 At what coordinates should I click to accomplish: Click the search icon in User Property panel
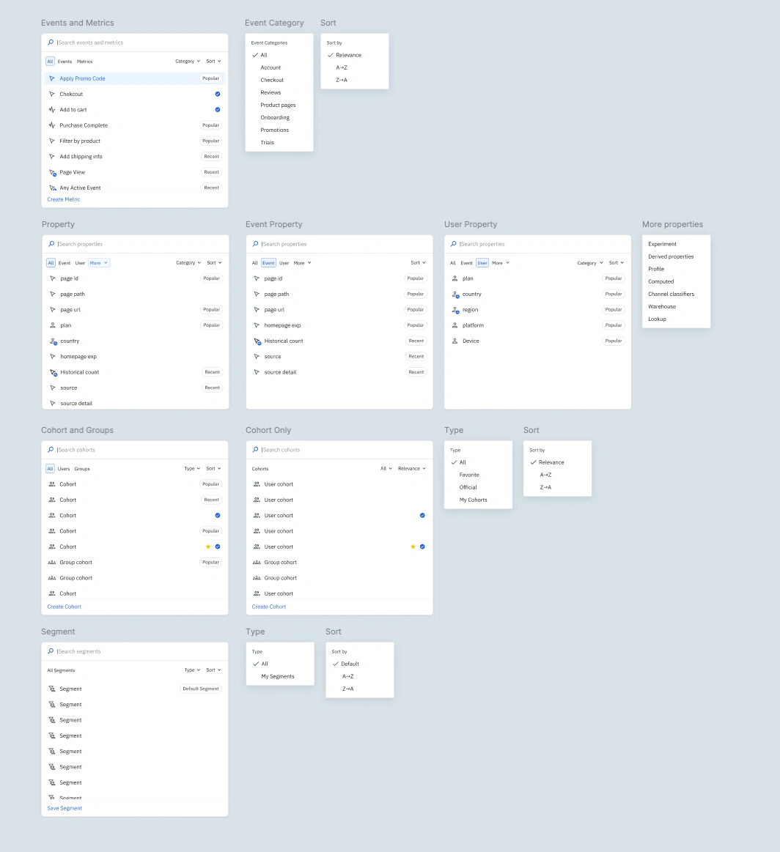[x=453, y=244]
